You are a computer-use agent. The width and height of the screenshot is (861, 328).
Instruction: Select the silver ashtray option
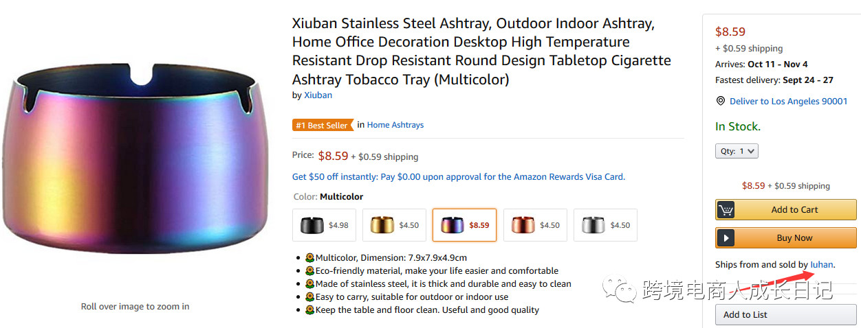605,225
